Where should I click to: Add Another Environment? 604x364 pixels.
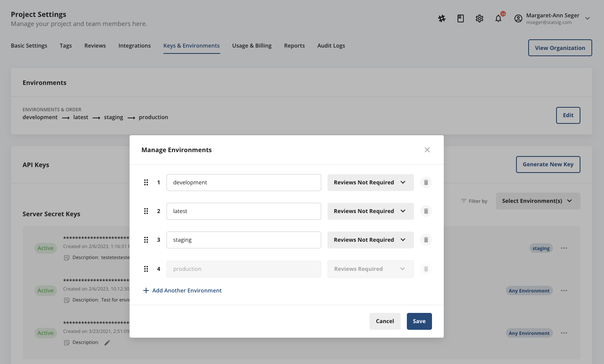coord(183,290)
